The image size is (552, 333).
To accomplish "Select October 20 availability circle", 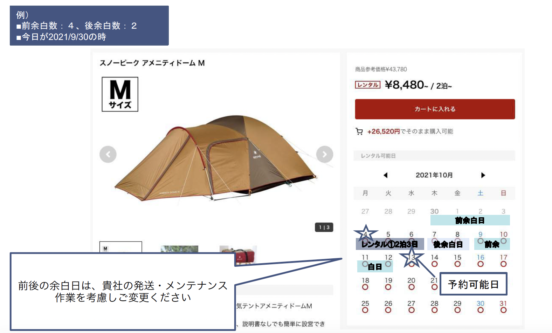I will (412, 287).
